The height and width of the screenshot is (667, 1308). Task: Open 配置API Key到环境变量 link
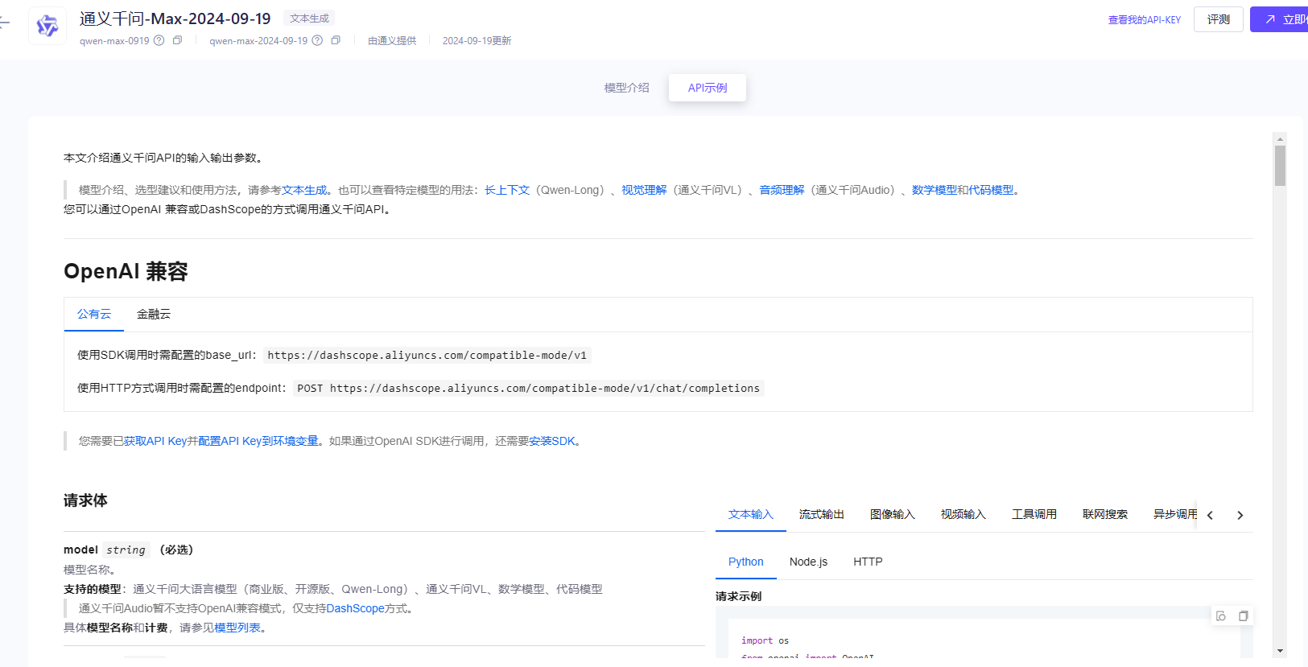coord(258,442)
